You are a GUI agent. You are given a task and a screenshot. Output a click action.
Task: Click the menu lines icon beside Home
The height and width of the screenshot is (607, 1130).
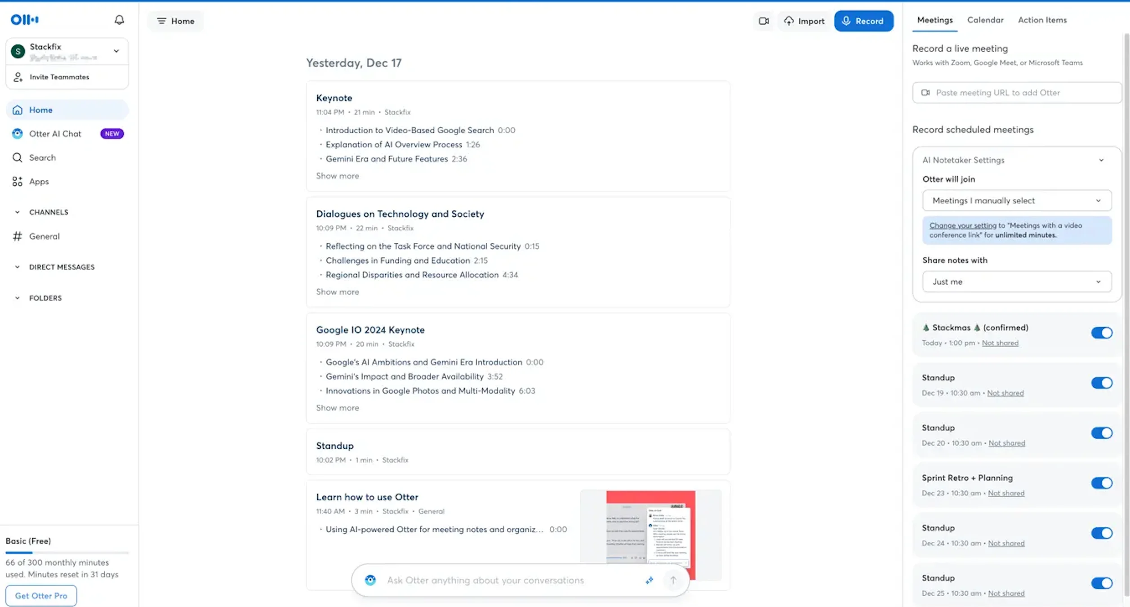click(161, 21)
